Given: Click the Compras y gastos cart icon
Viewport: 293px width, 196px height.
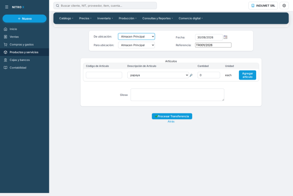Looking at the screenshot, I should 5,45.
